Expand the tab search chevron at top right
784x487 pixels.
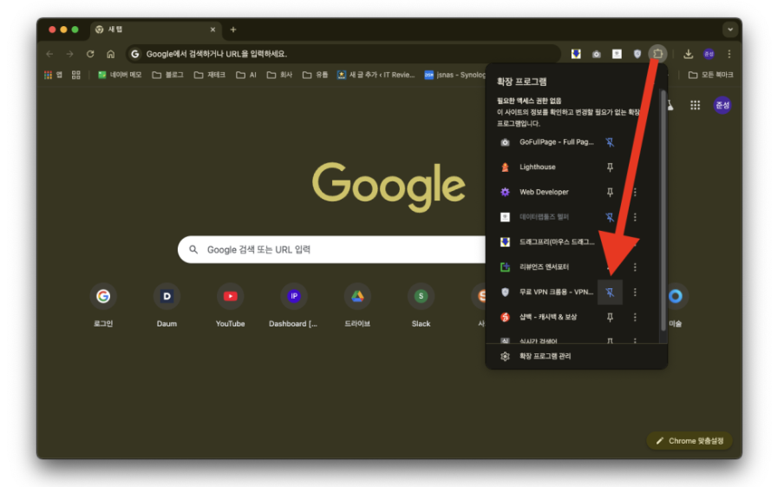coord(729,30)
